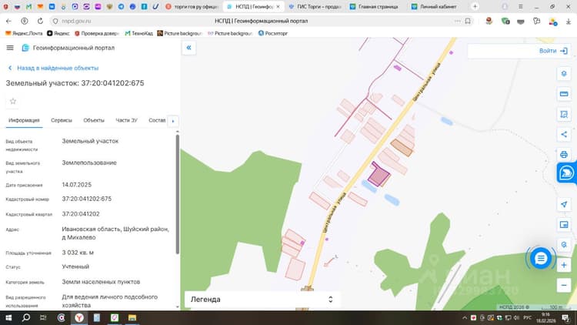This screenshot has width=577, height=325.
Task: Select cadastral quarter 37:20:041202 value
Action: [x=81, y=214]
